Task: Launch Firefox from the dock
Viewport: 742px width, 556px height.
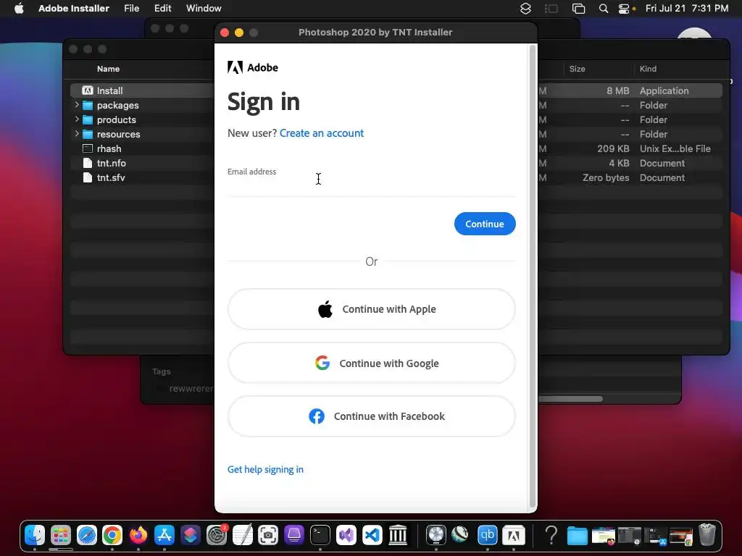Action: (x=138, y=535)
